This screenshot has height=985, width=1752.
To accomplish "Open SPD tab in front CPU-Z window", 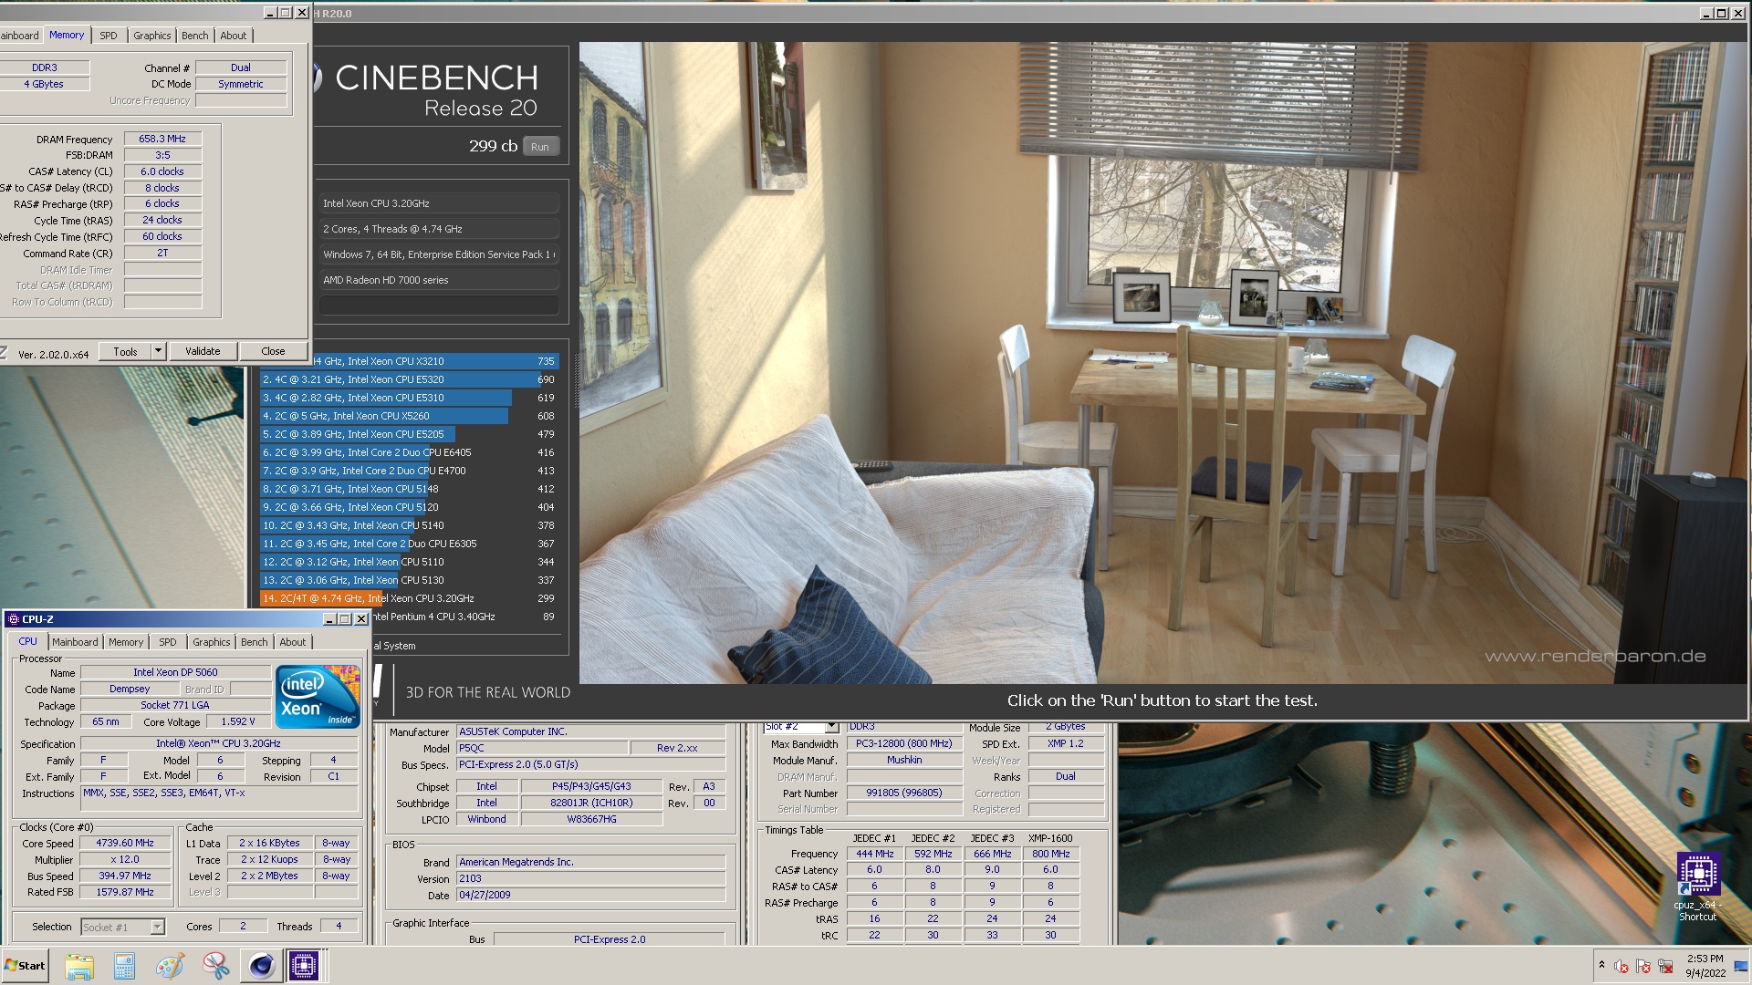I will coord(168,642).
